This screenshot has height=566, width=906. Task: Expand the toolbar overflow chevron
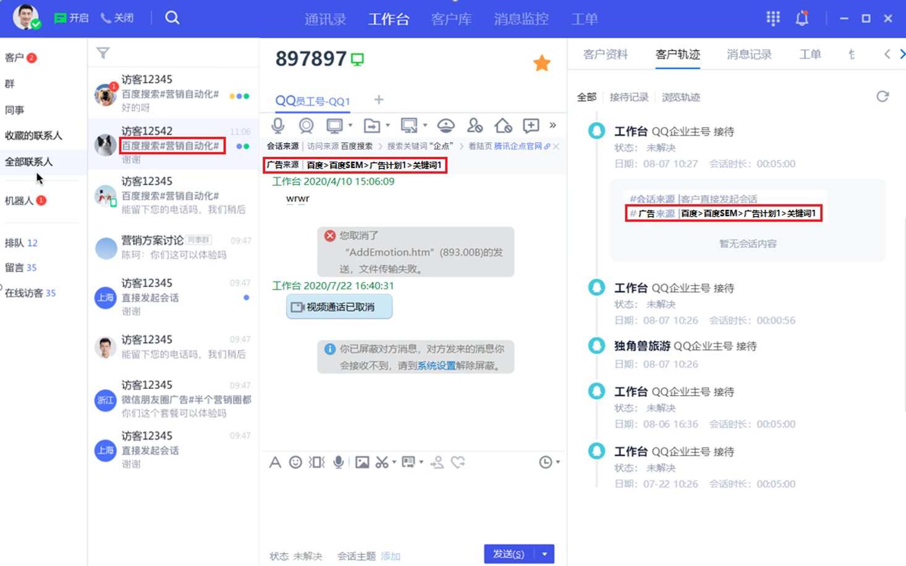[x=552, y=124]
